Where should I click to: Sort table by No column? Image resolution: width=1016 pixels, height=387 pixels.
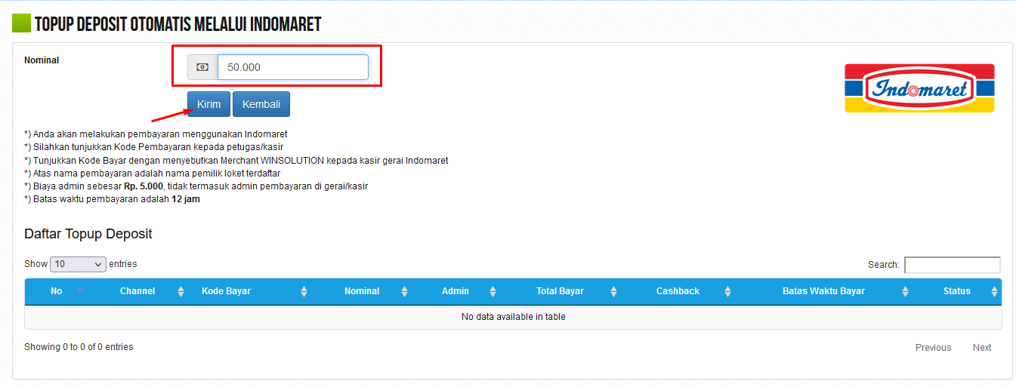pos(57,291)
